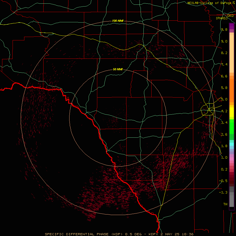
Task: Click the purple top segment of the color bar
Action: click(x=232, y=26)
